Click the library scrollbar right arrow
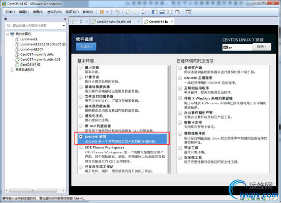This screenshot has width=281, height=203. 64,190
